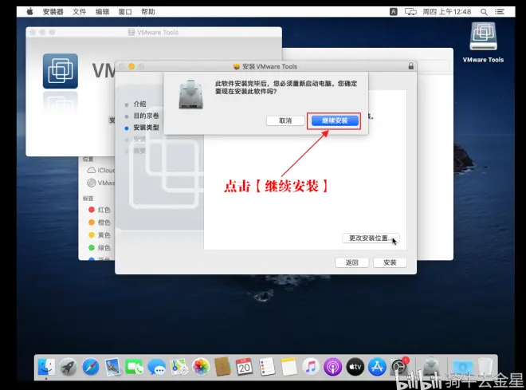Open the 窗口 menu
526x390 pixels.
point(125,12)
